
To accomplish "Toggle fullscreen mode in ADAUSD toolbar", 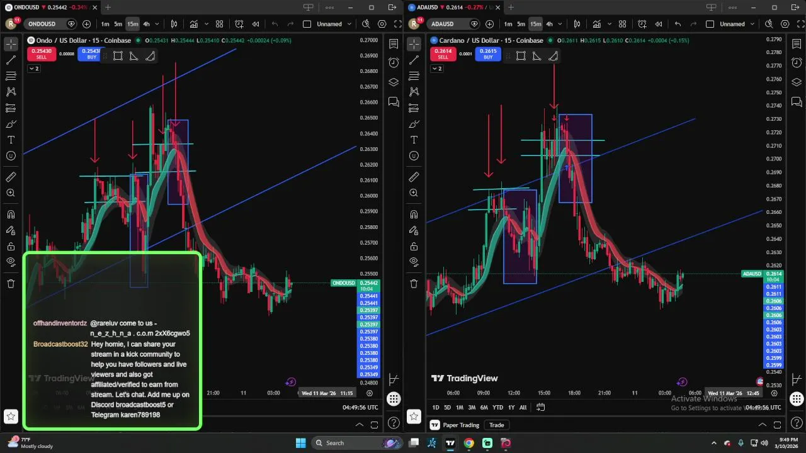I will click(x=800, y=24).
